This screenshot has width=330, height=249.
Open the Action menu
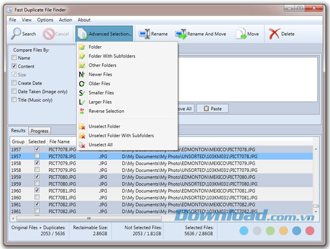65,20
